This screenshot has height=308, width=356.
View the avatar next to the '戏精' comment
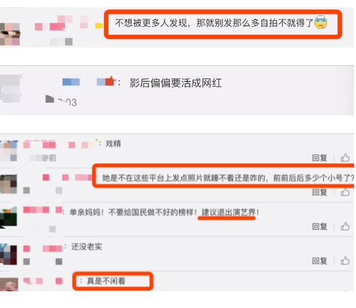(x=9, y=150)
